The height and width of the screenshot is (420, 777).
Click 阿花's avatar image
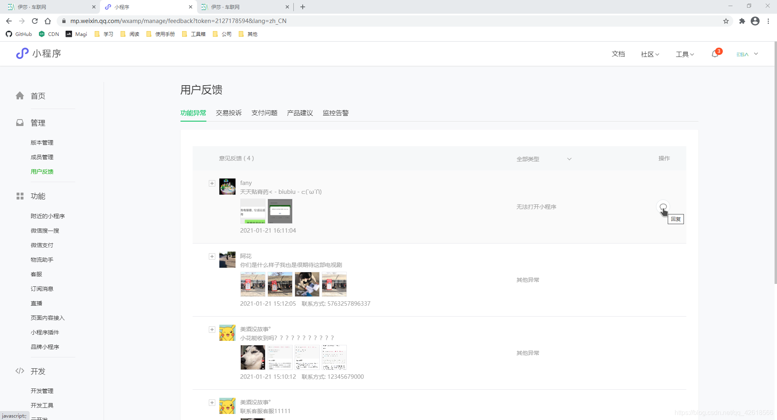click(227, 260)
